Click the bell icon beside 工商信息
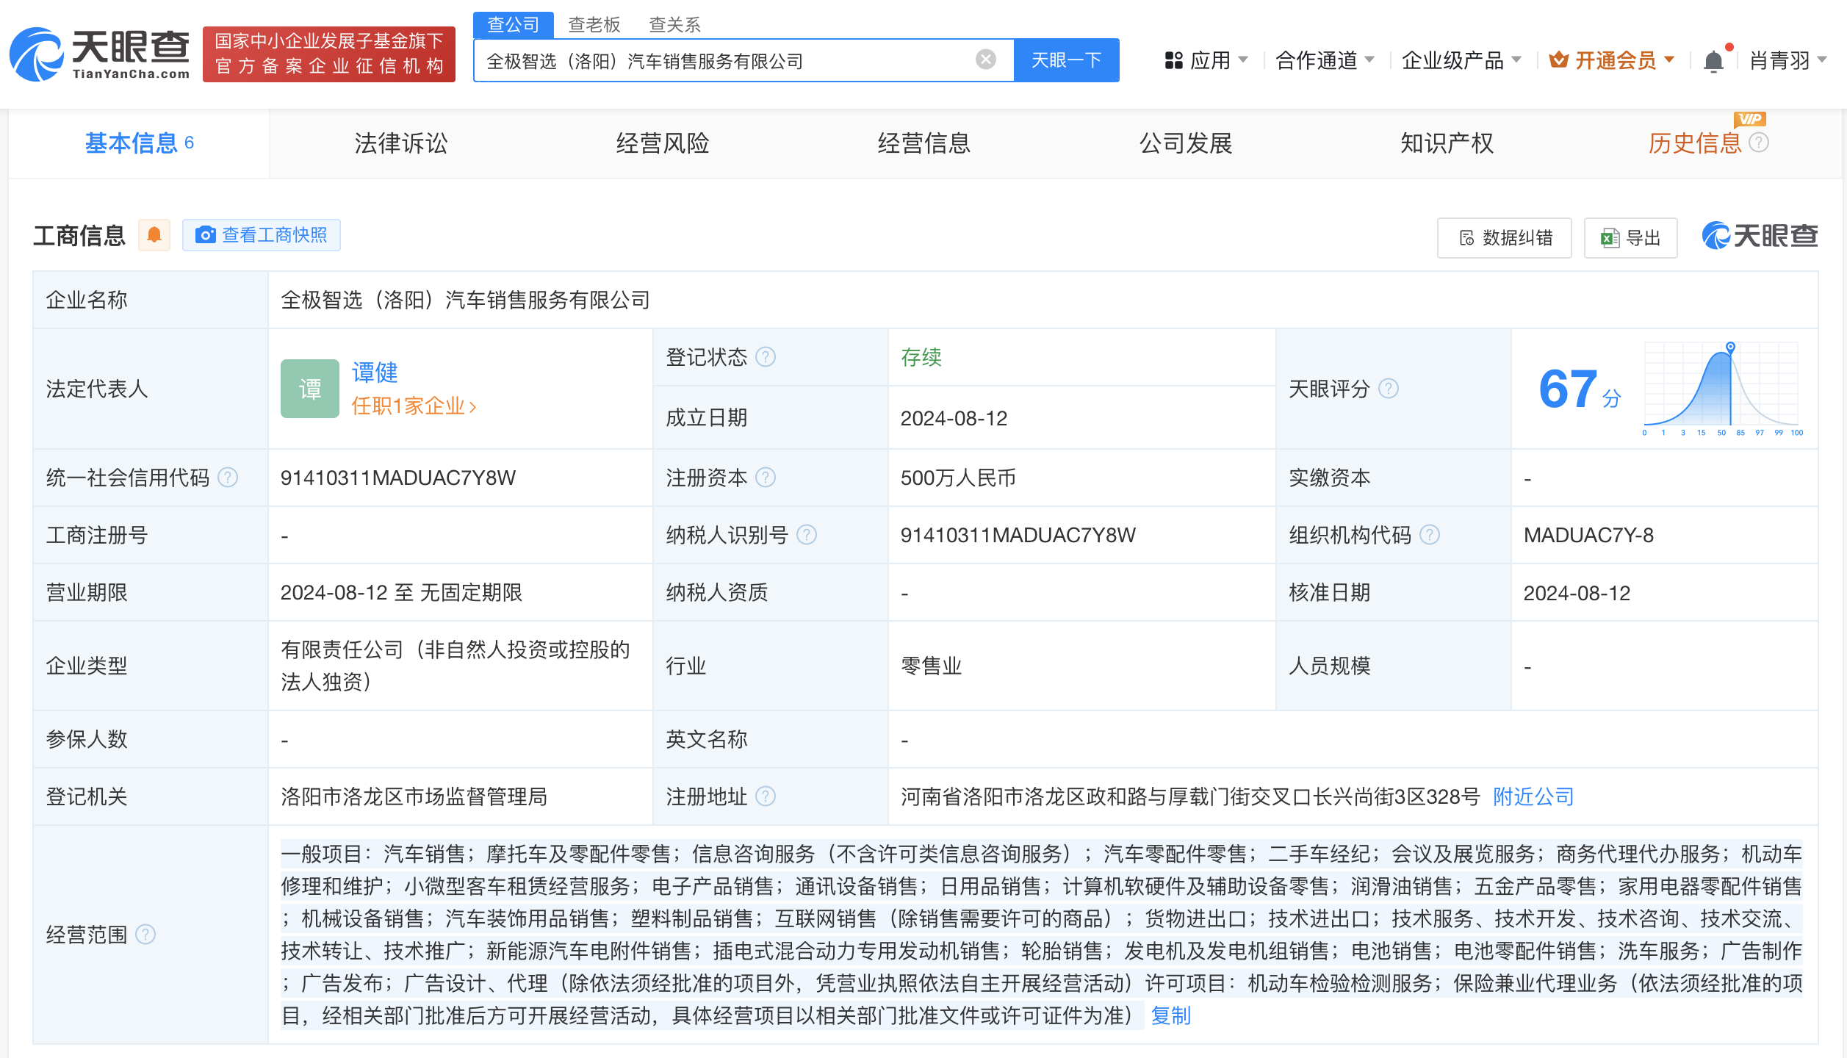This screenshot has width=1847, height=1058. [x=154, y=234]
